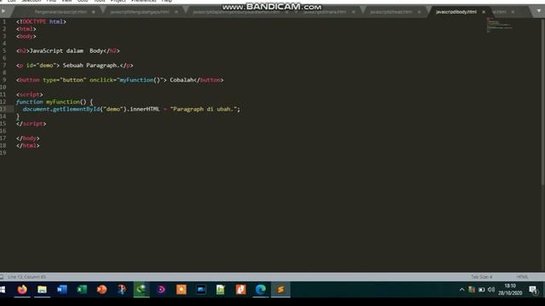Open the dark window taskbar app
Image resolution: width=545 pixels, height=306 pixels.
tap(201, 289)
